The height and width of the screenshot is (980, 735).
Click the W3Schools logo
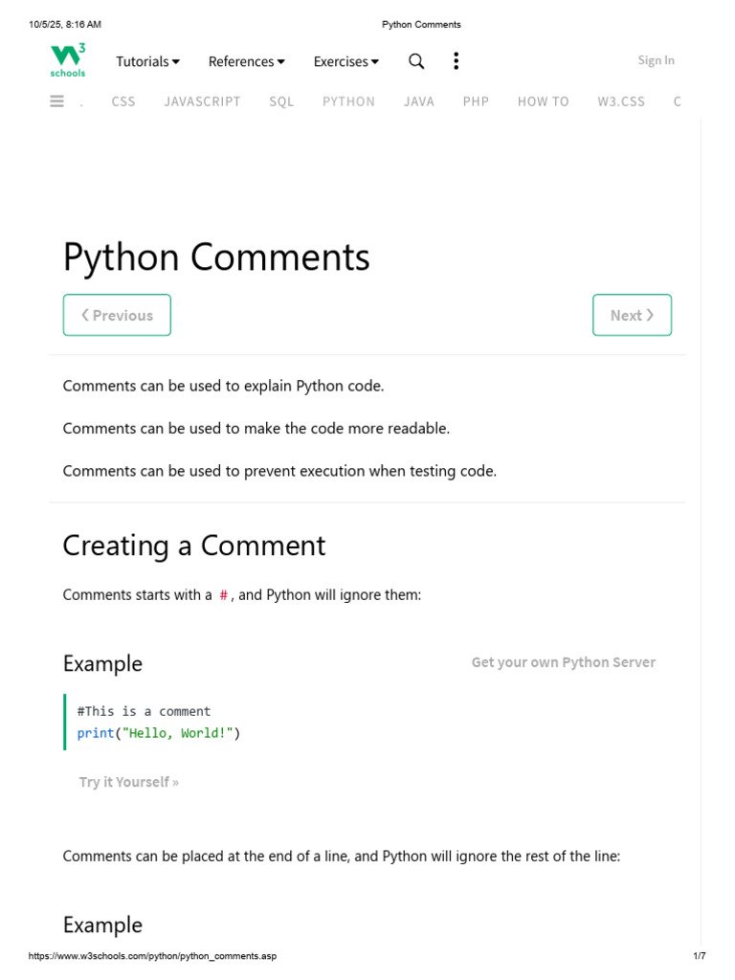pyautogui.click(x=68, y=60)
